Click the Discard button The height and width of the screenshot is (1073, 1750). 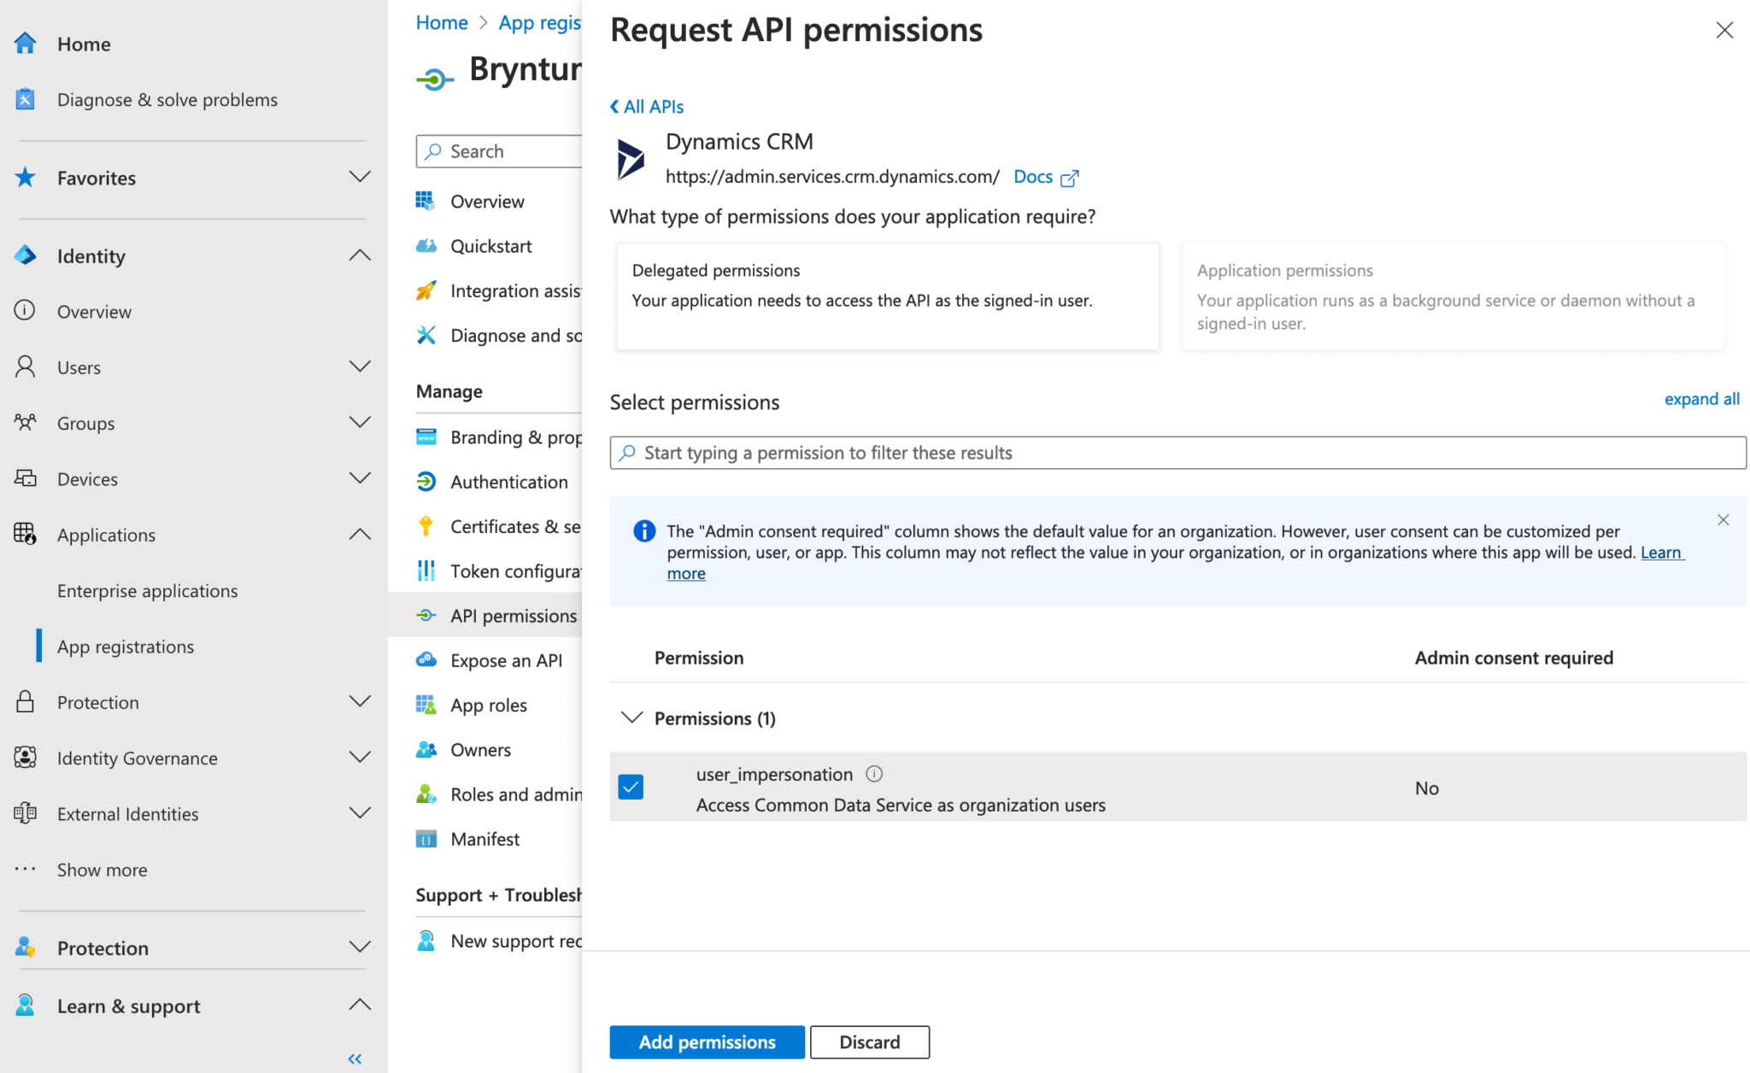pos(869,1041)
